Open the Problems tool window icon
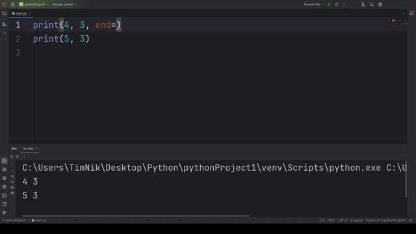416x234 pixels. coord(5,204)
